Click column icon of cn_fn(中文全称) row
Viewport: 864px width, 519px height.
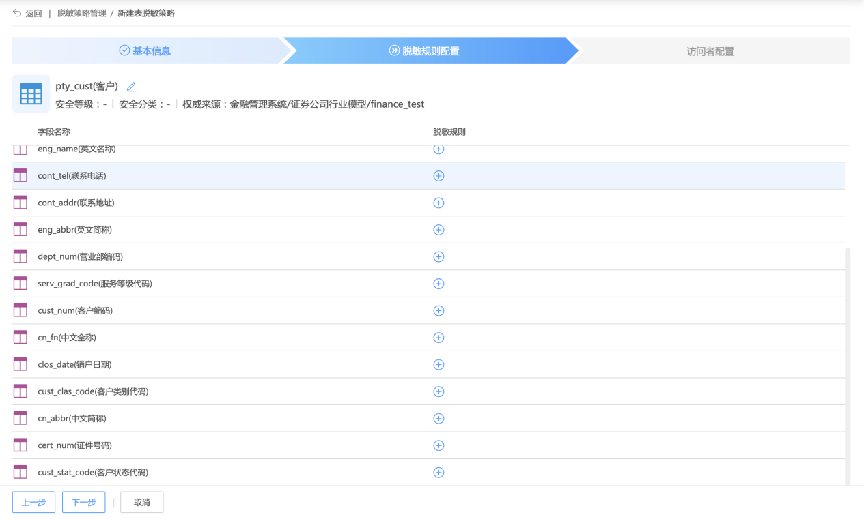[20, 338]
